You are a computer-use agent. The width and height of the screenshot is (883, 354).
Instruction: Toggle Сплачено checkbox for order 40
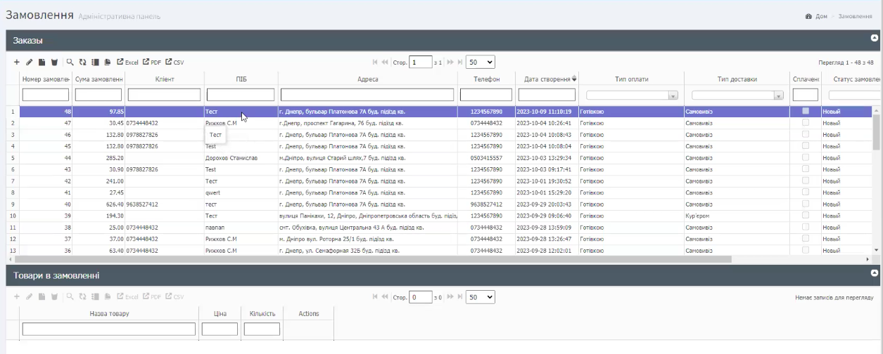click(x=806, y=204)
